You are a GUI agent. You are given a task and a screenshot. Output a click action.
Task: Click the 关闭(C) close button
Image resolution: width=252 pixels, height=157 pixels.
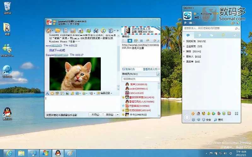click(x=95, y=115)
